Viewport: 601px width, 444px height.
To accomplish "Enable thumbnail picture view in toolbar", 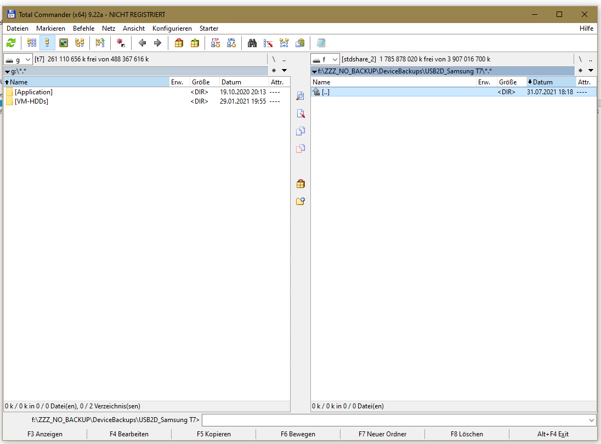I will coord(64,43).
